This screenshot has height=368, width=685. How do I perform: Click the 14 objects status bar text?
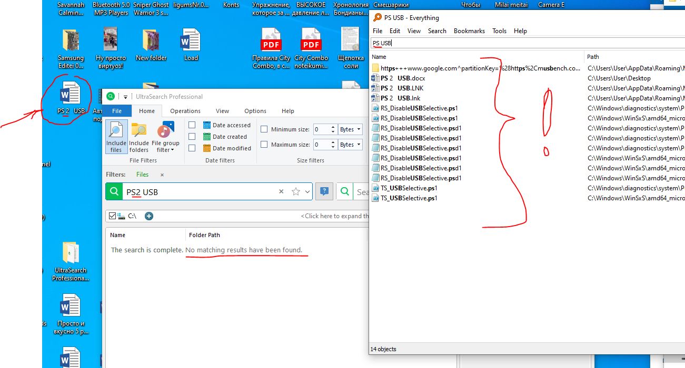tap(383, 349)
